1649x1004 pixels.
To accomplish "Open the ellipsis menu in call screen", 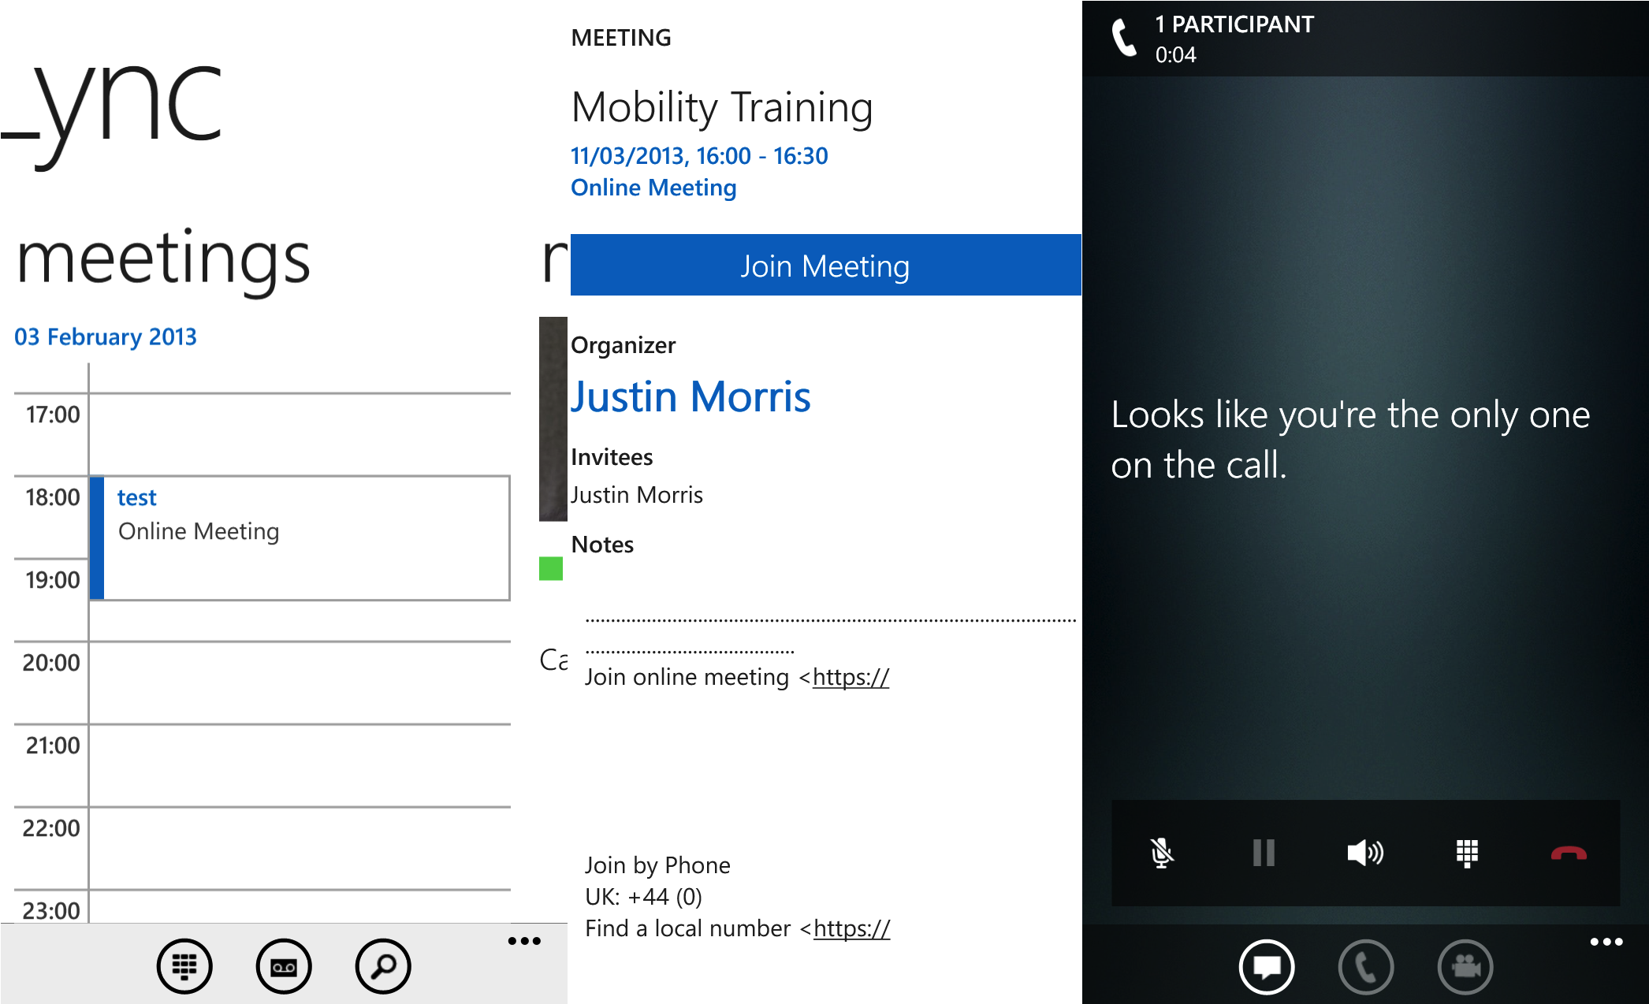I will point(1606,942).
